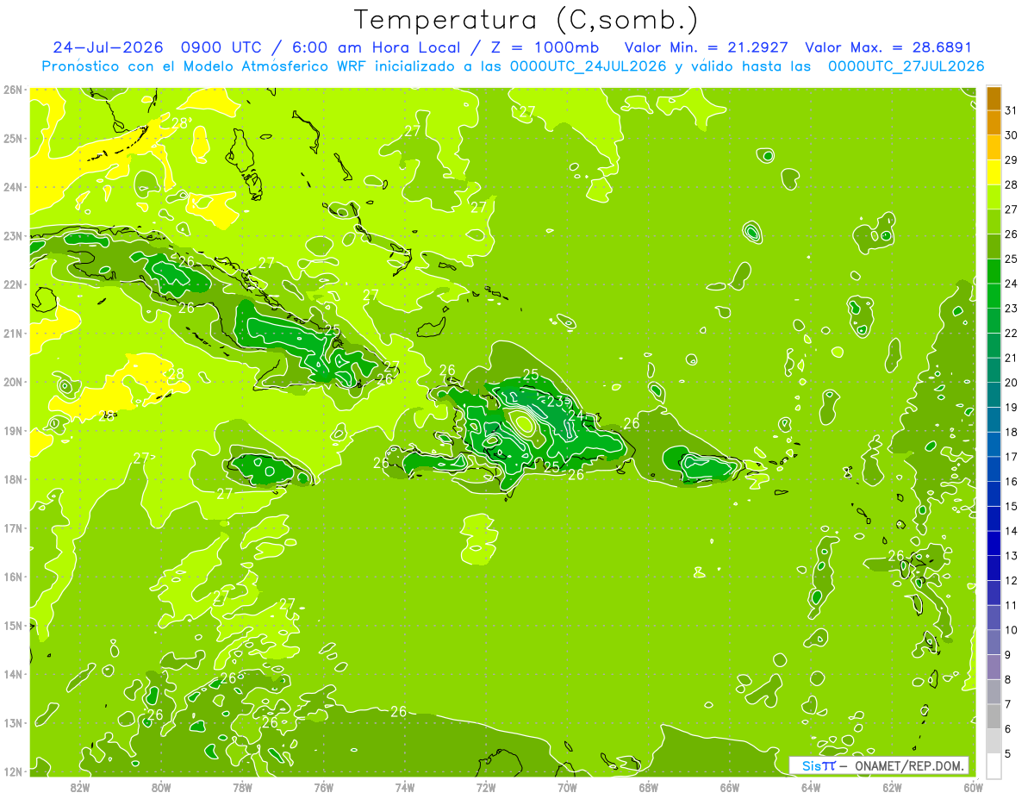Click the "Valor Min. = 21.2927" value
1034x799 pixels.
click(706, 47)
